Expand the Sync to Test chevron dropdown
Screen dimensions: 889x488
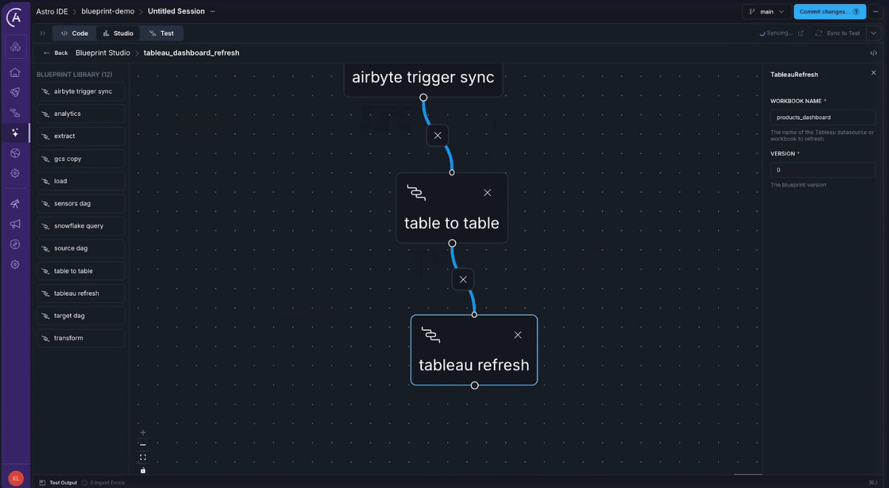(x=873, y=33)
